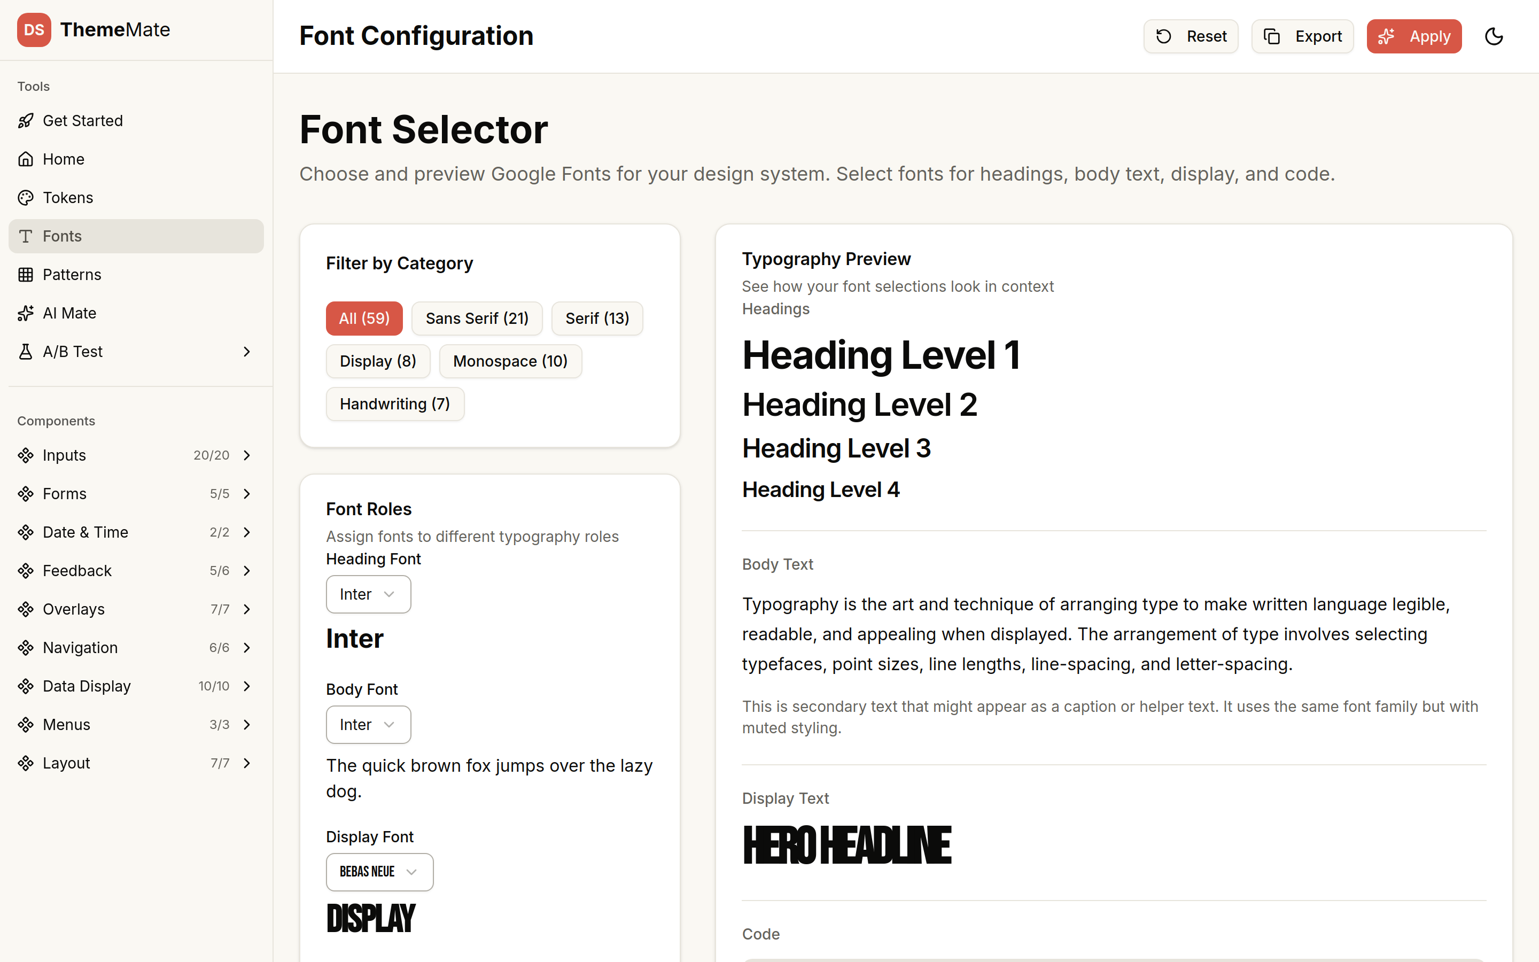The width and height of the screenshot is (1539, 962).
Task: Expand the Menus section chevron
Action: pyautogui.click(x=247, y=725)
